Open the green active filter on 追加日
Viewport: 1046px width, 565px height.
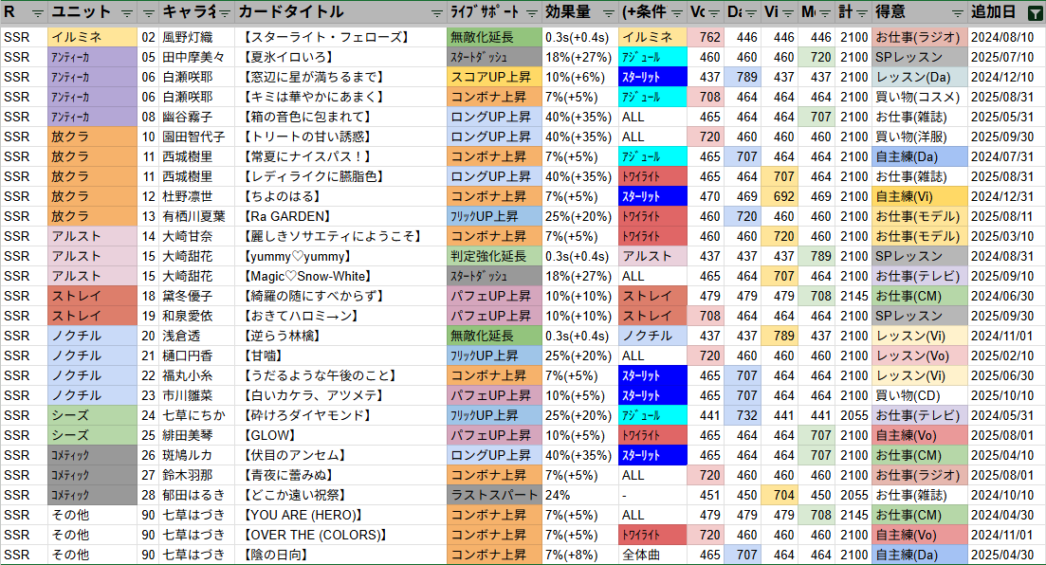tap(1036, 13)
